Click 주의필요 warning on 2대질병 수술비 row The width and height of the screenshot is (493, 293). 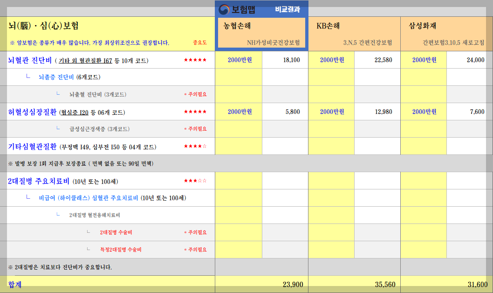tap(195, 232)
